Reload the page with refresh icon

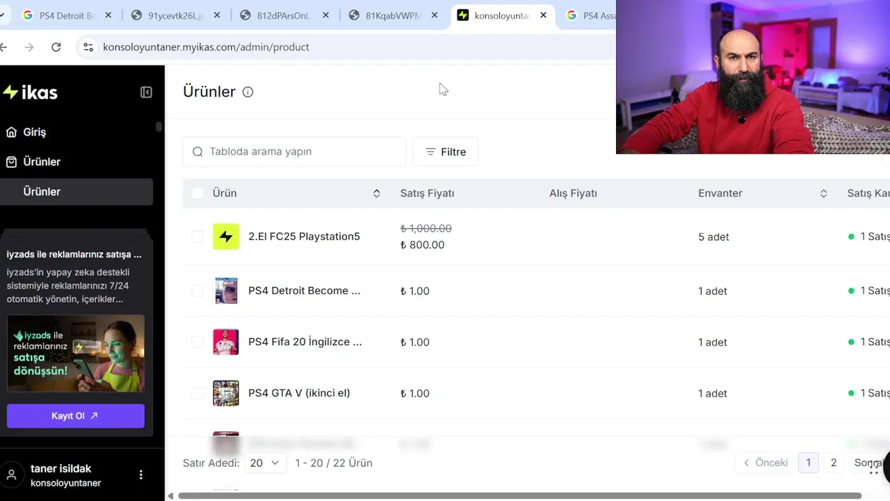56,47
